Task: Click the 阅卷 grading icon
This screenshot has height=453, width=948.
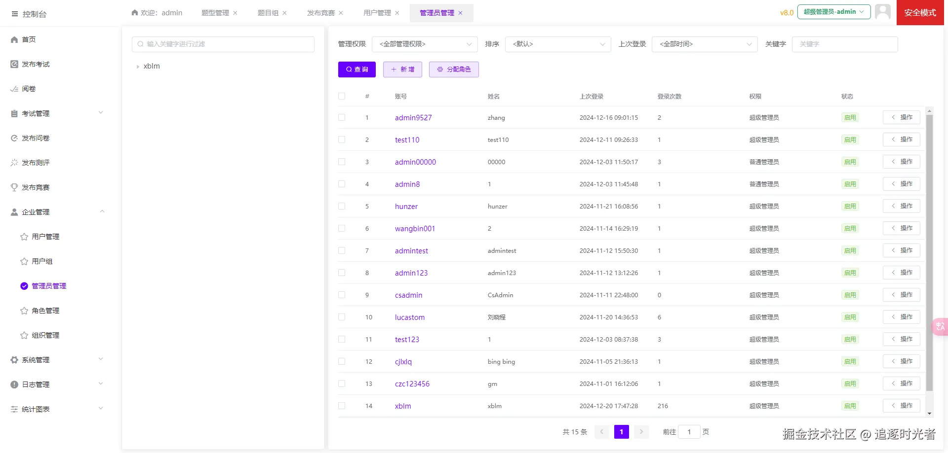Action: point(14,89)
